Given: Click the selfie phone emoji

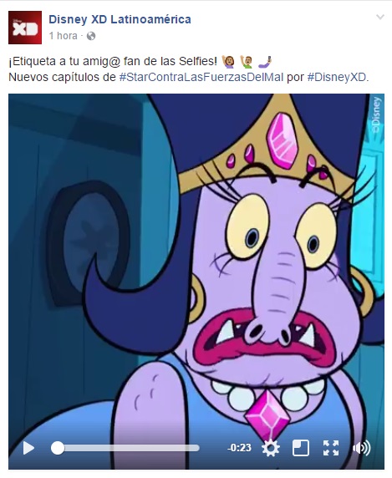Looking at the screenshot, I should click(265, 62).
